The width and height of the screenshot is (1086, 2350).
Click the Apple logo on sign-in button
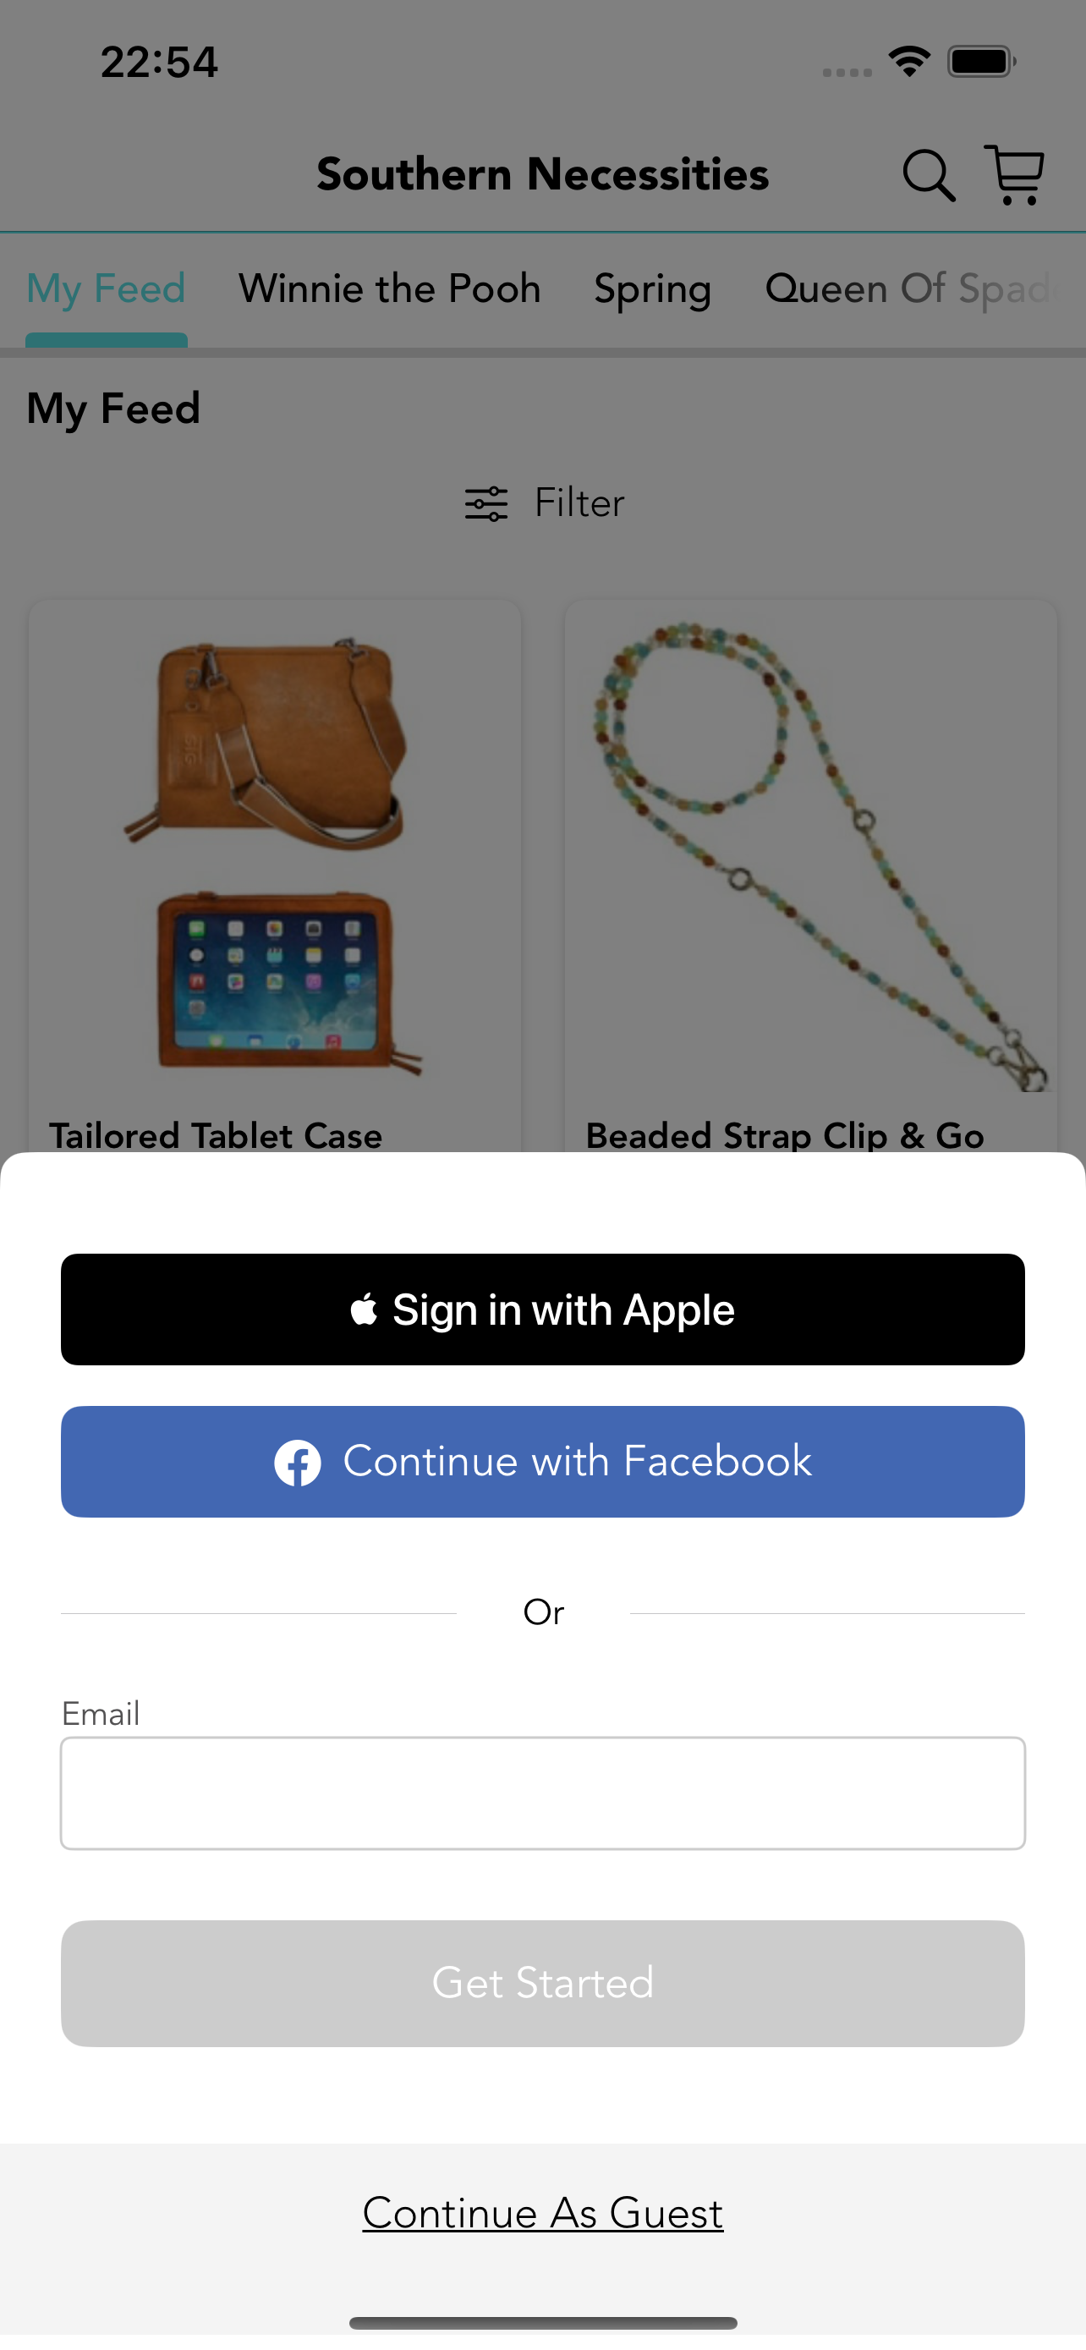pyautogui.click(x=364, y=1310)
